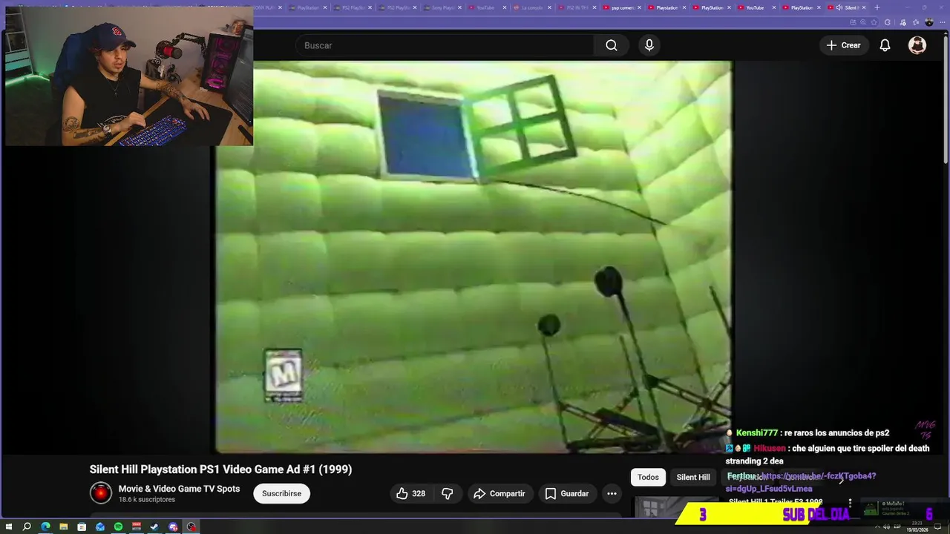Click the Suscribirse button

(281, 493)
